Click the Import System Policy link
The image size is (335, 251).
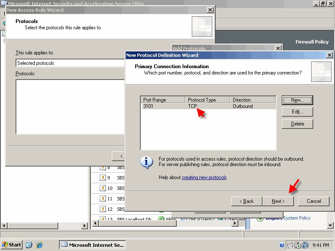[x=288, y=218]
